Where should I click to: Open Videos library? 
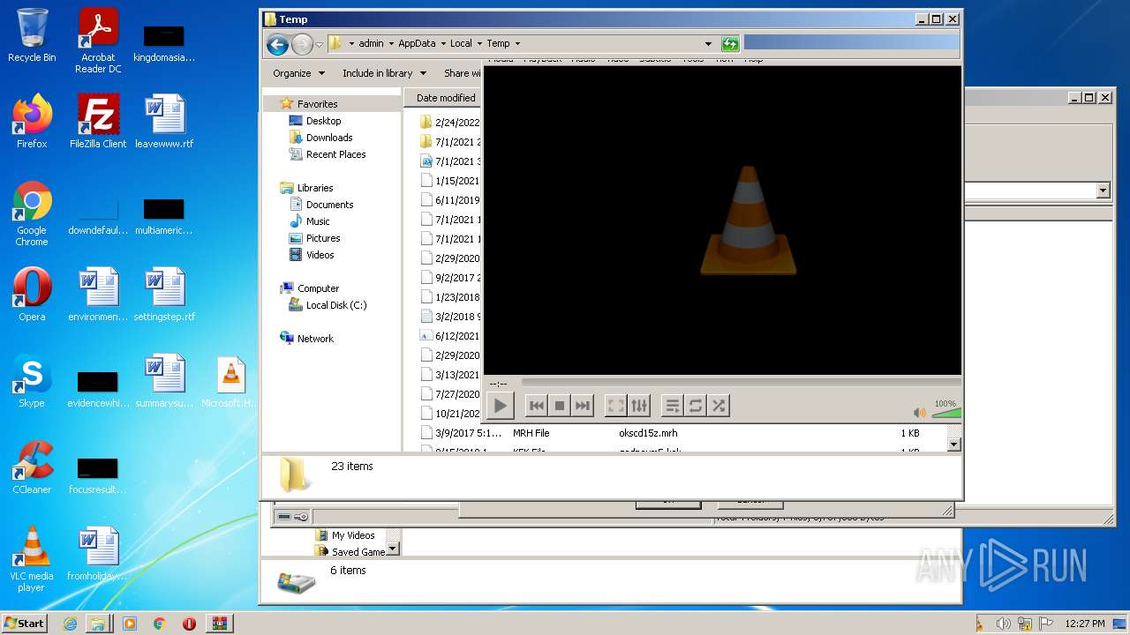coord(320,255)
